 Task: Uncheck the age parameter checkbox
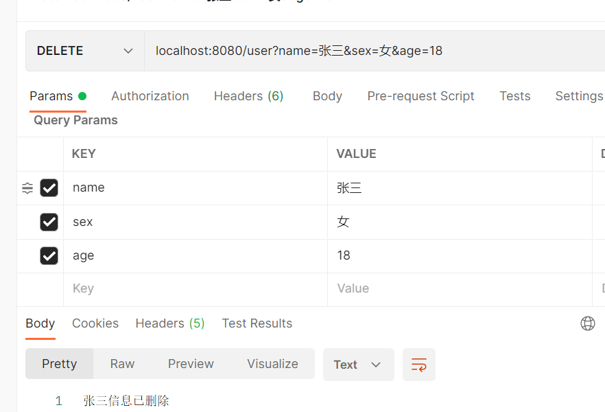49,255
